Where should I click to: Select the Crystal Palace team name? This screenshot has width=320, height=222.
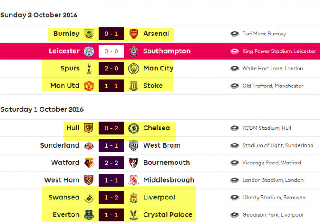[168, 214]
